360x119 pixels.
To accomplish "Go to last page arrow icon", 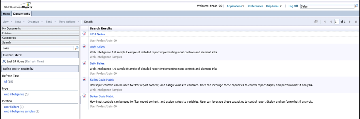I will (356, 22).
